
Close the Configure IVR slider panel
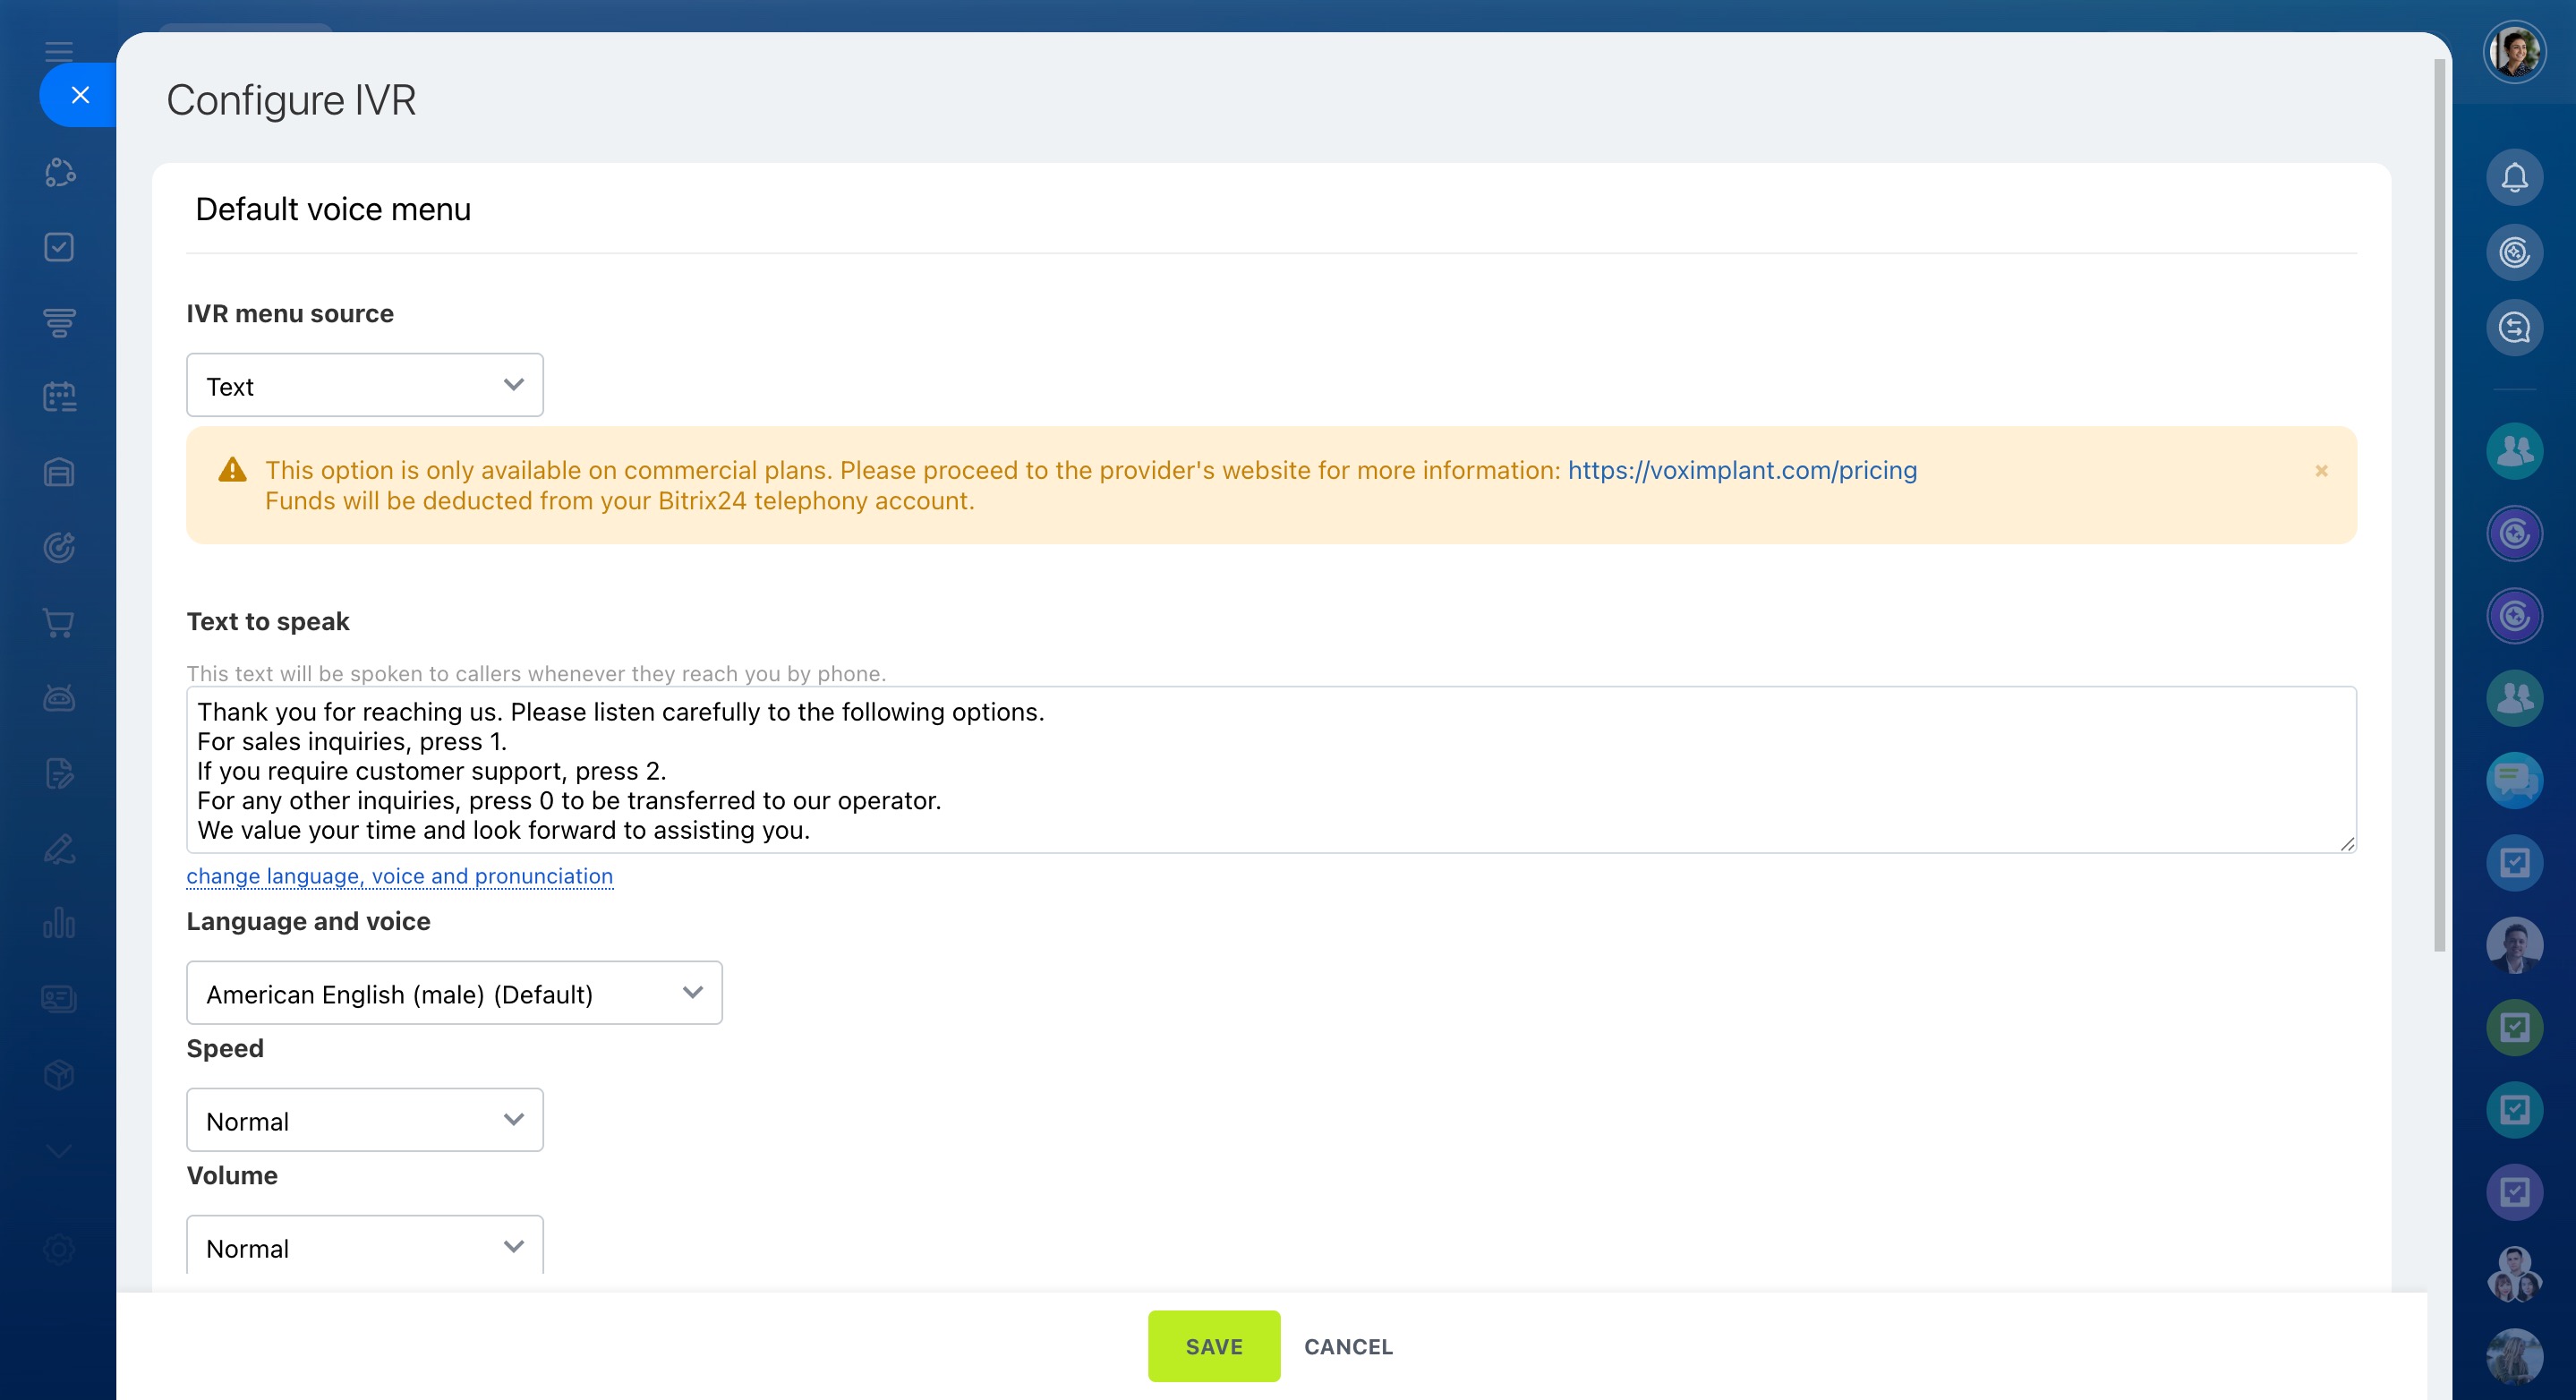80,95
